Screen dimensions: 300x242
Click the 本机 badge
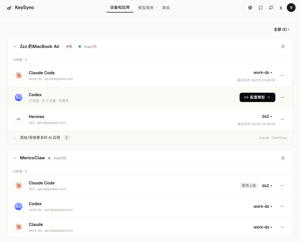click(x=69, y=46)
